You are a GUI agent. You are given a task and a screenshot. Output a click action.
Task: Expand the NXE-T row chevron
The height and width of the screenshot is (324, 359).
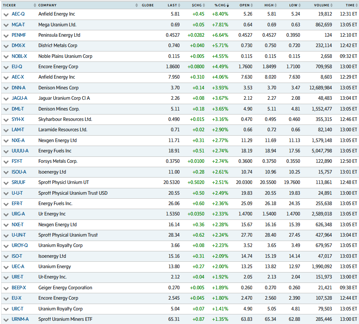click(6, 225)
